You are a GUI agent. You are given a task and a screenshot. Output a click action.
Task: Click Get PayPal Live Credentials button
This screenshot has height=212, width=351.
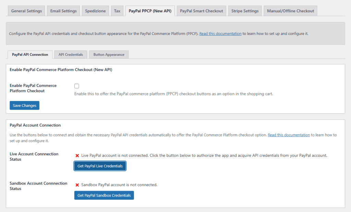[x=100, y=166]
